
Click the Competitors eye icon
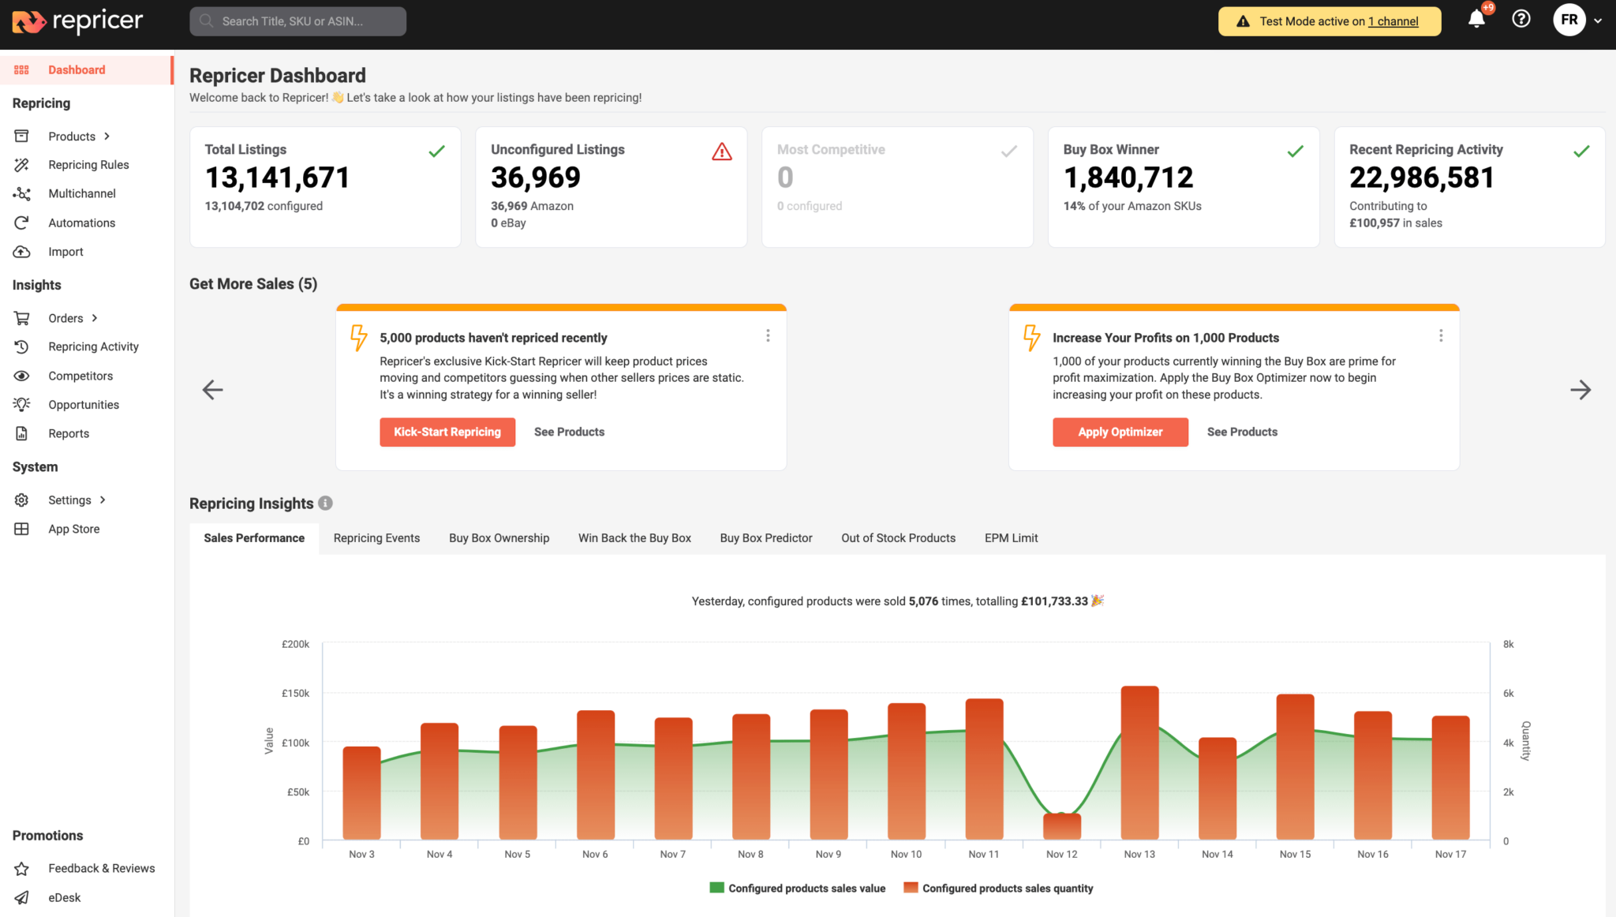click(22, 376)
